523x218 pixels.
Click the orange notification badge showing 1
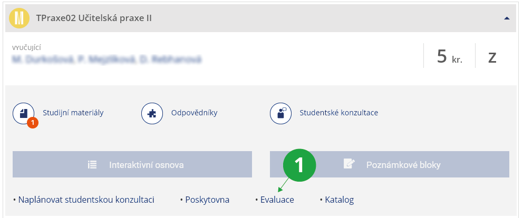pyautogui.click(x=33, y=123)
